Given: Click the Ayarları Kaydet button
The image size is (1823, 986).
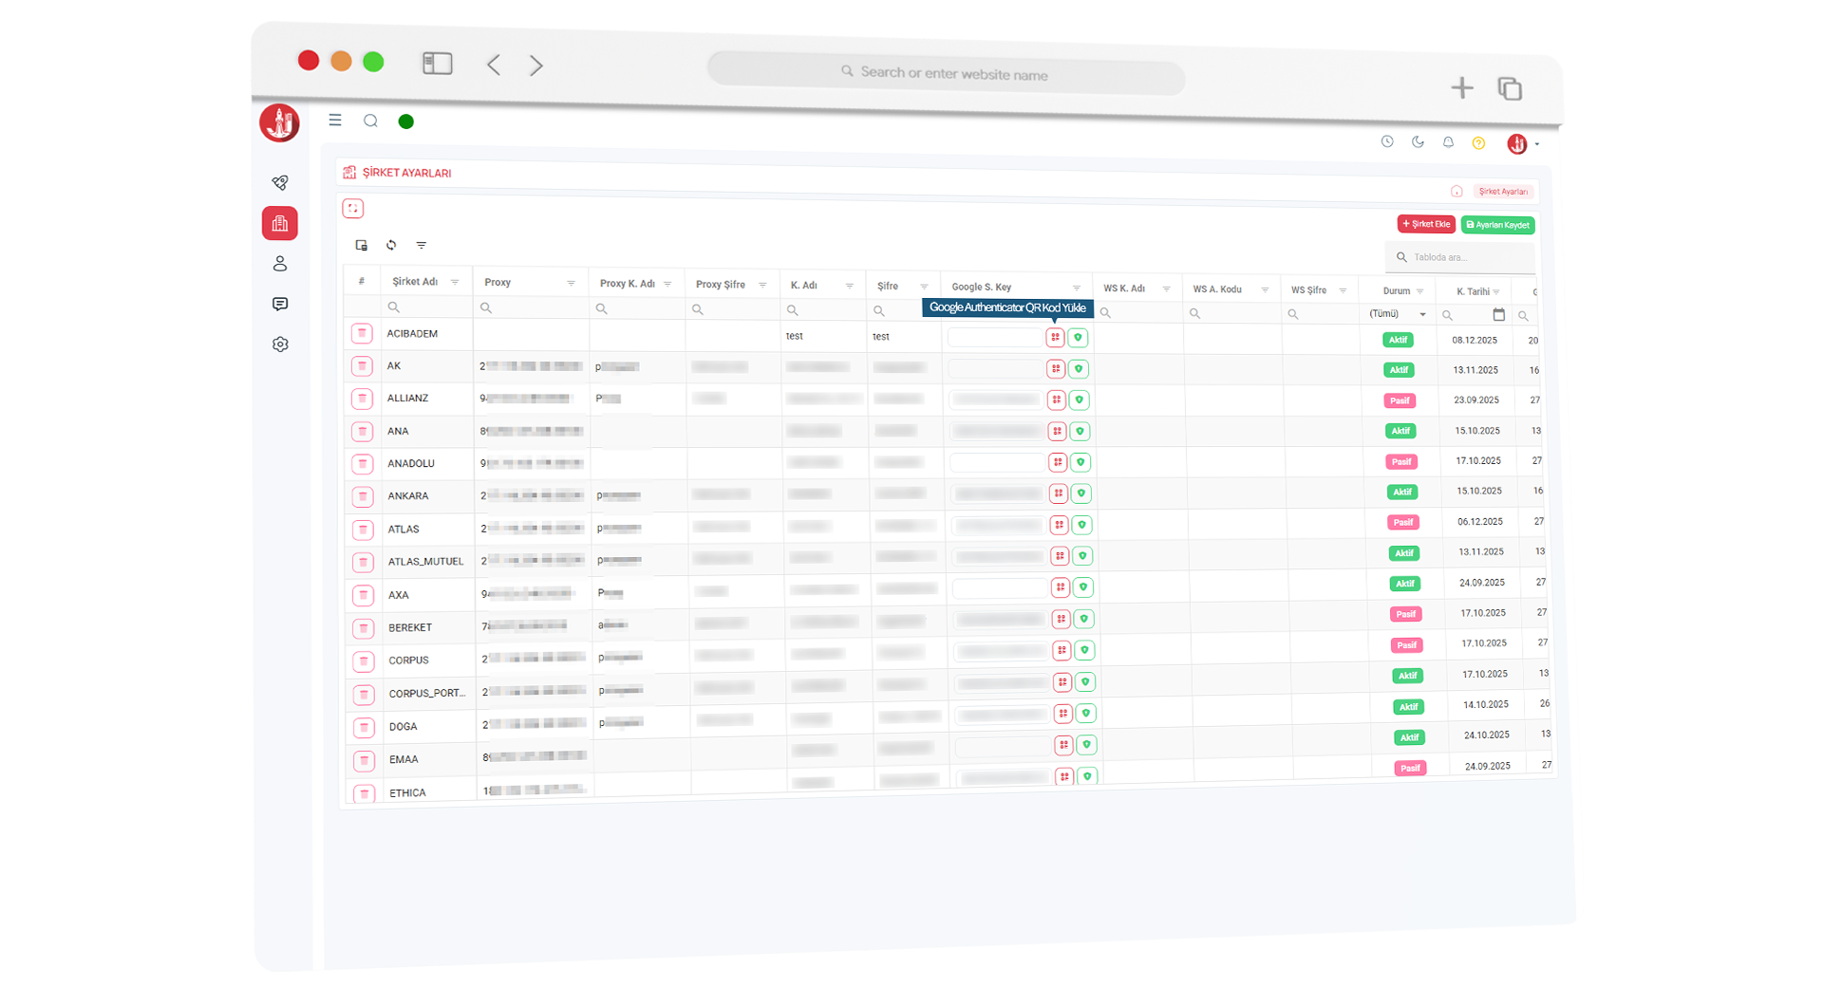Looking at the screenshot, I should tap(1497, 225).
